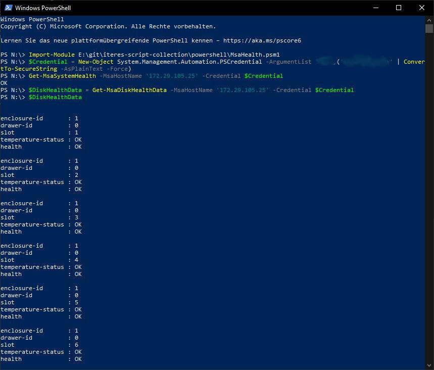The image size is (434, 370).
Task: Click the 'Get-MsaDiskHealthData' command
Action: 129,90
